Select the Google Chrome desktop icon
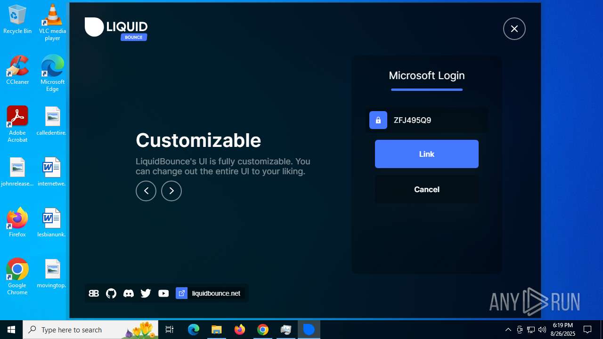603x339 pixels. [17, 276]
